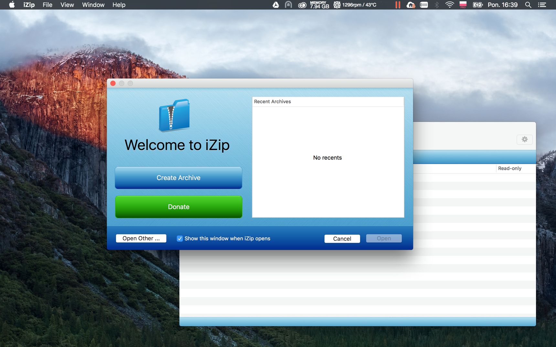Click the Google Drive menu bar icon

276,5
